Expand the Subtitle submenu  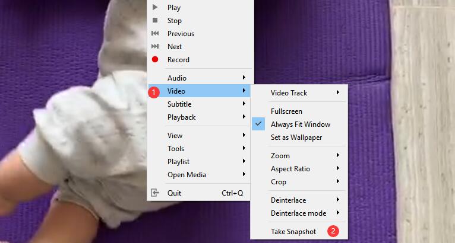tap(199, 104)
